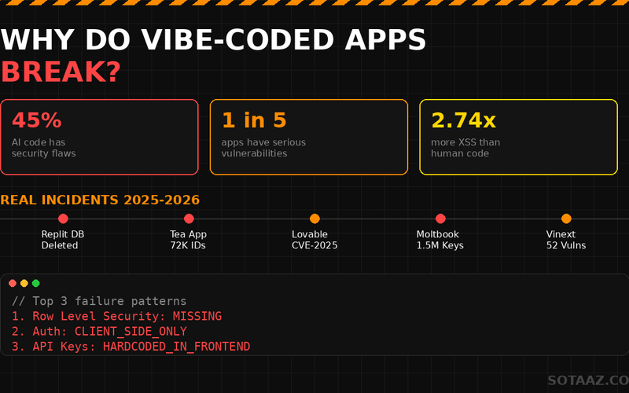Click the 'WHY DO VIBE-CODED APPS' heading
Screen dimensions: 629x393
[x=213, y=40]
